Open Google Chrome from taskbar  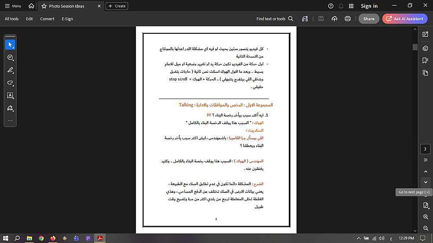pyautogui.click(x=41, y=238)
